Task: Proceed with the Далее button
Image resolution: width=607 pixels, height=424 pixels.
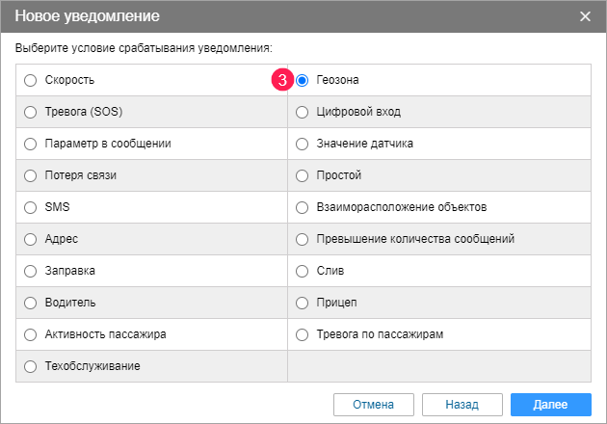Action: [551, 404]
